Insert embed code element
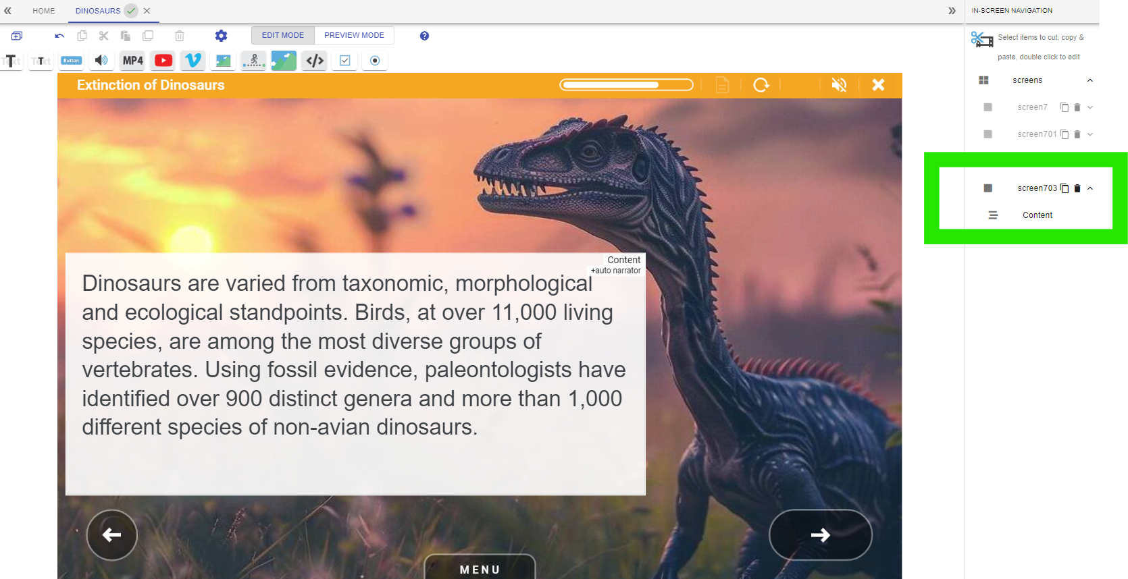This screenshot has width=1128, height=579. [315, 61]
